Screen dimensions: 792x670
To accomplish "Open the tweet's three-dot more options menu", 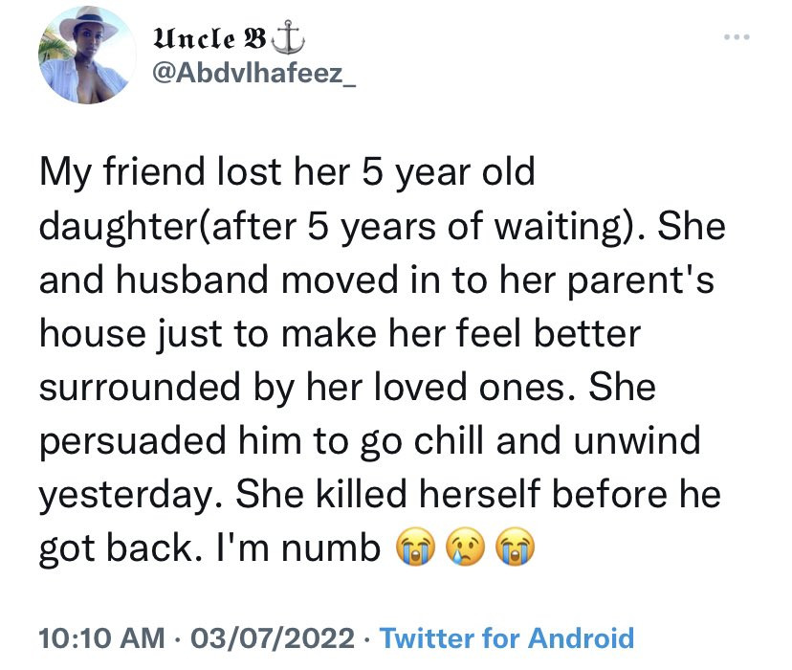I will [x=734, y=40].
